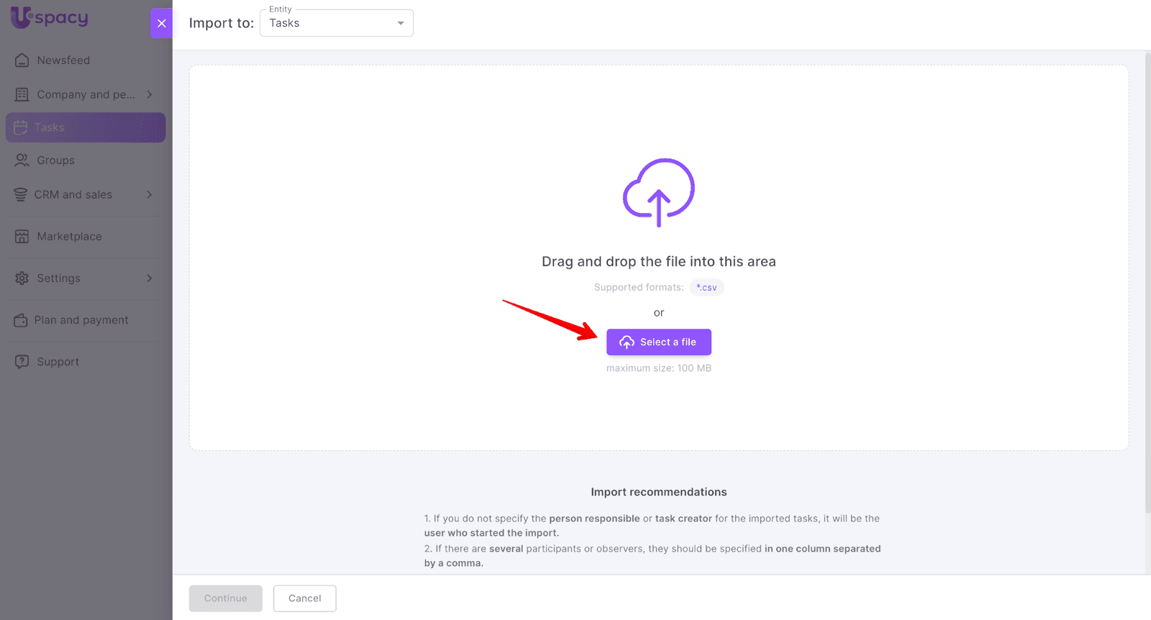Expand the CRM and sales chevron

[x=150, y=195]
